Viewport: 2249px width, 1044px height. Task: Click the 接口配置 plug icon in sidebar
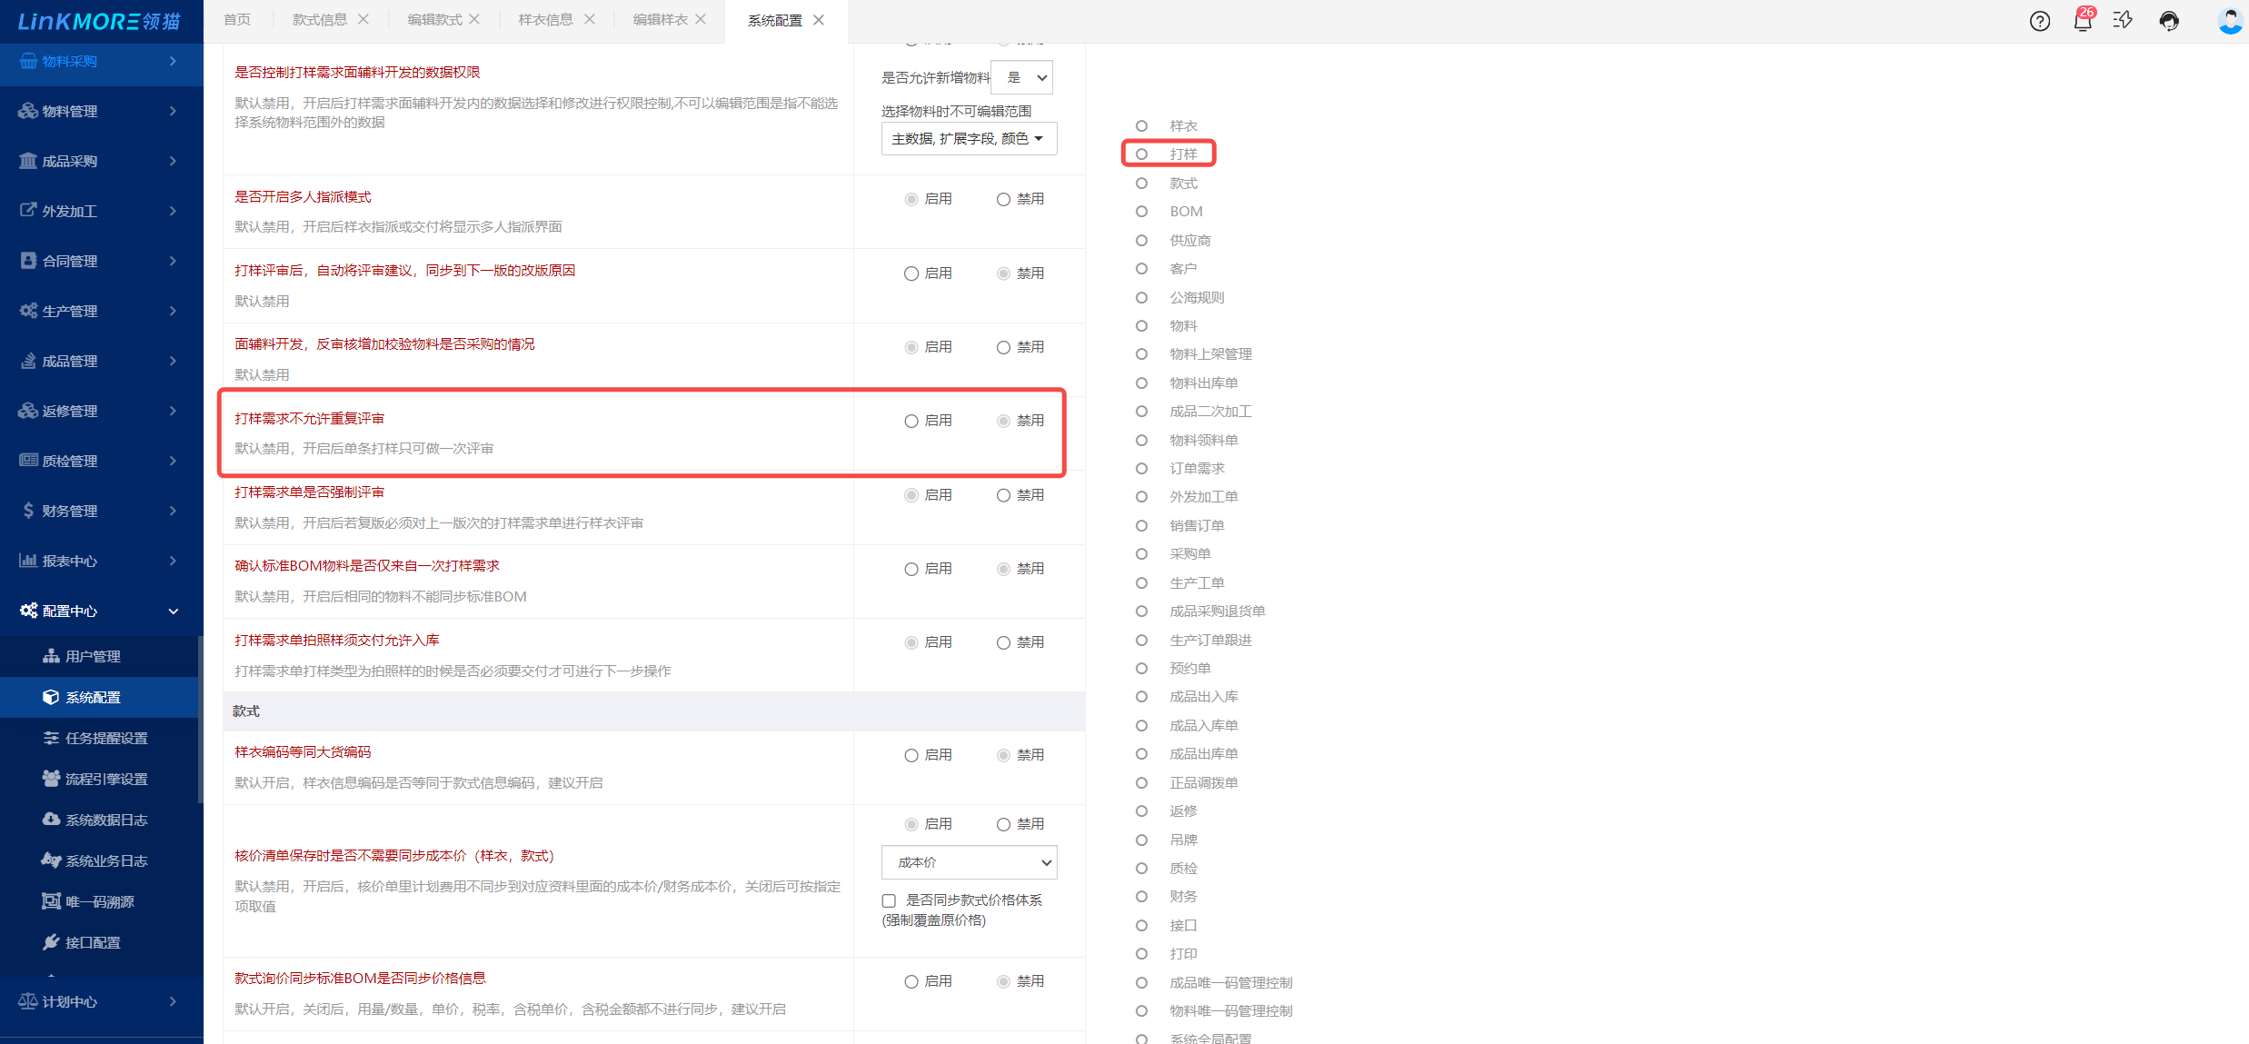[x=51, y=942]
